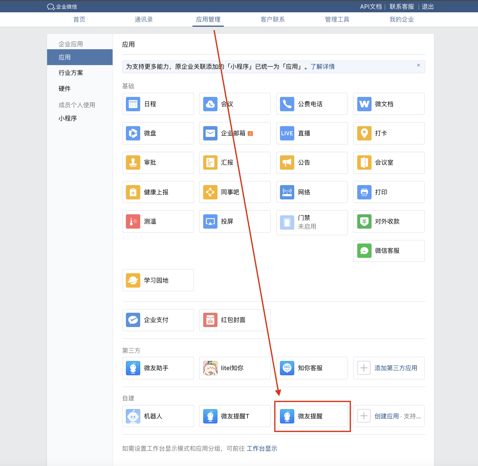Open the 企业支付 payment app icon

click(133, 320)
